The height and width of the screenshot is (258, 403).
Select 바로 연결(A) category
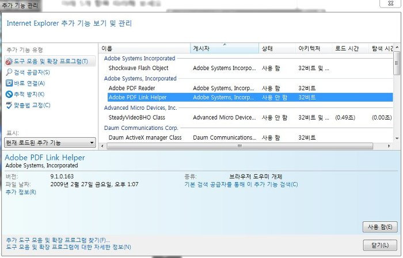click(29, 83)
